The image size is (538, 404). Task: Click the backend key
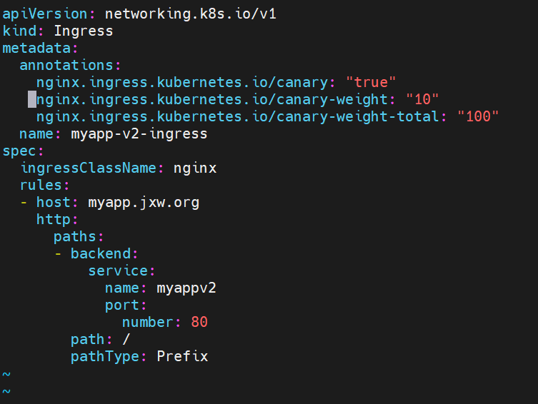coord(101,254)
